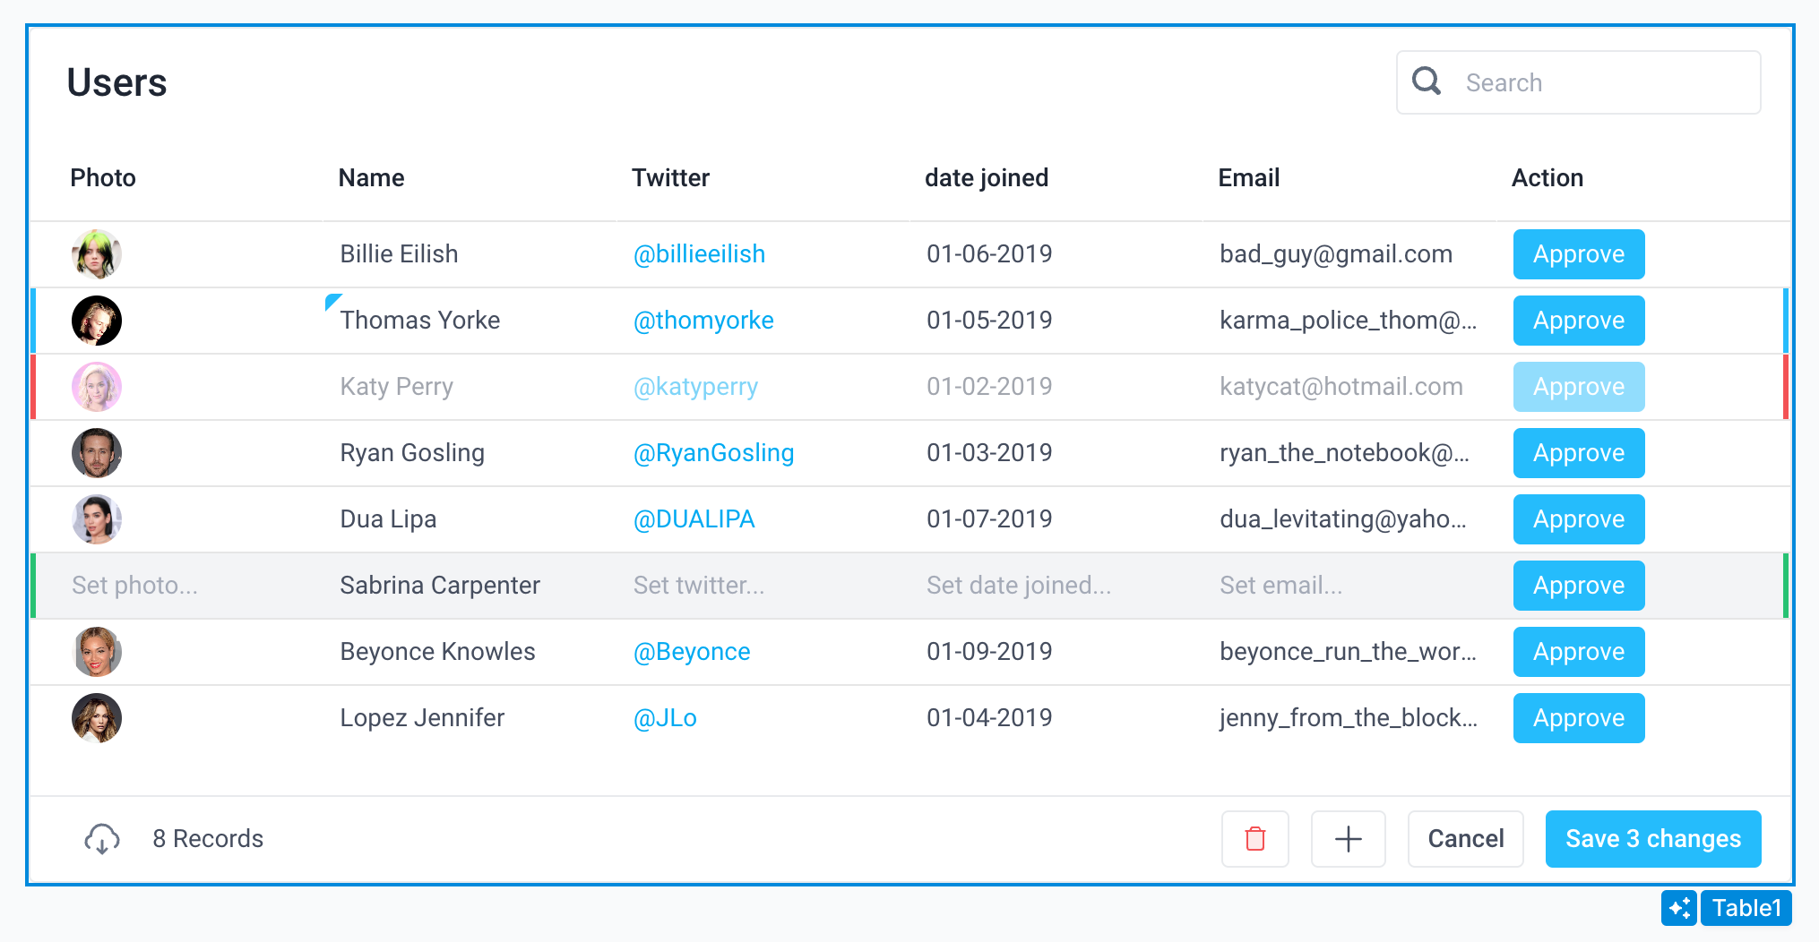Open the @DUALIPA Twitter link
The width and height of the screenshot is (1819, 942).
694,519
